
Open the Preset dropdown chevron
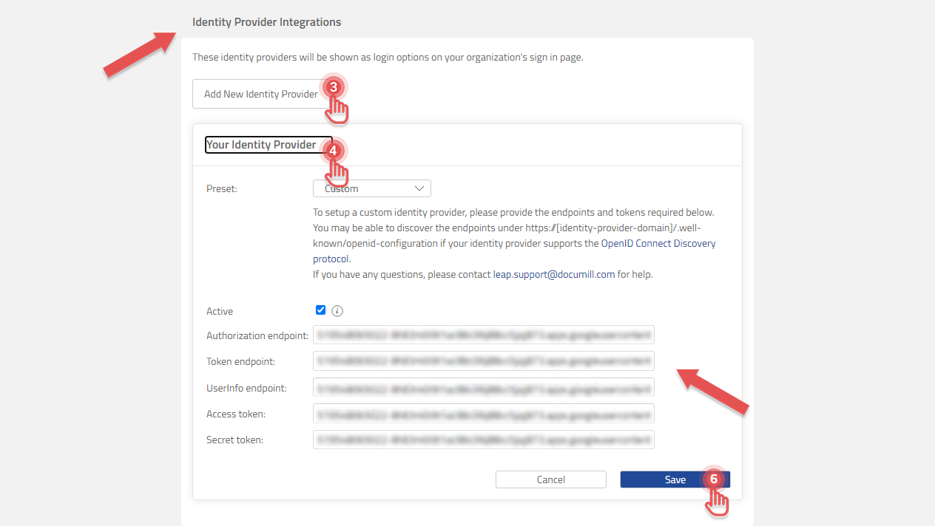point(419,188)
